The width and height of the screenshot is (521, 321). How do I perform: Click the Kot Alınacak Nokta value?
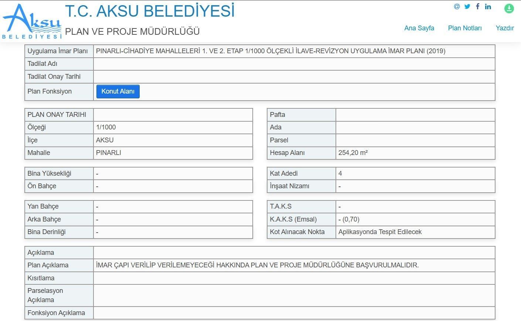click(x=380, y=232)
